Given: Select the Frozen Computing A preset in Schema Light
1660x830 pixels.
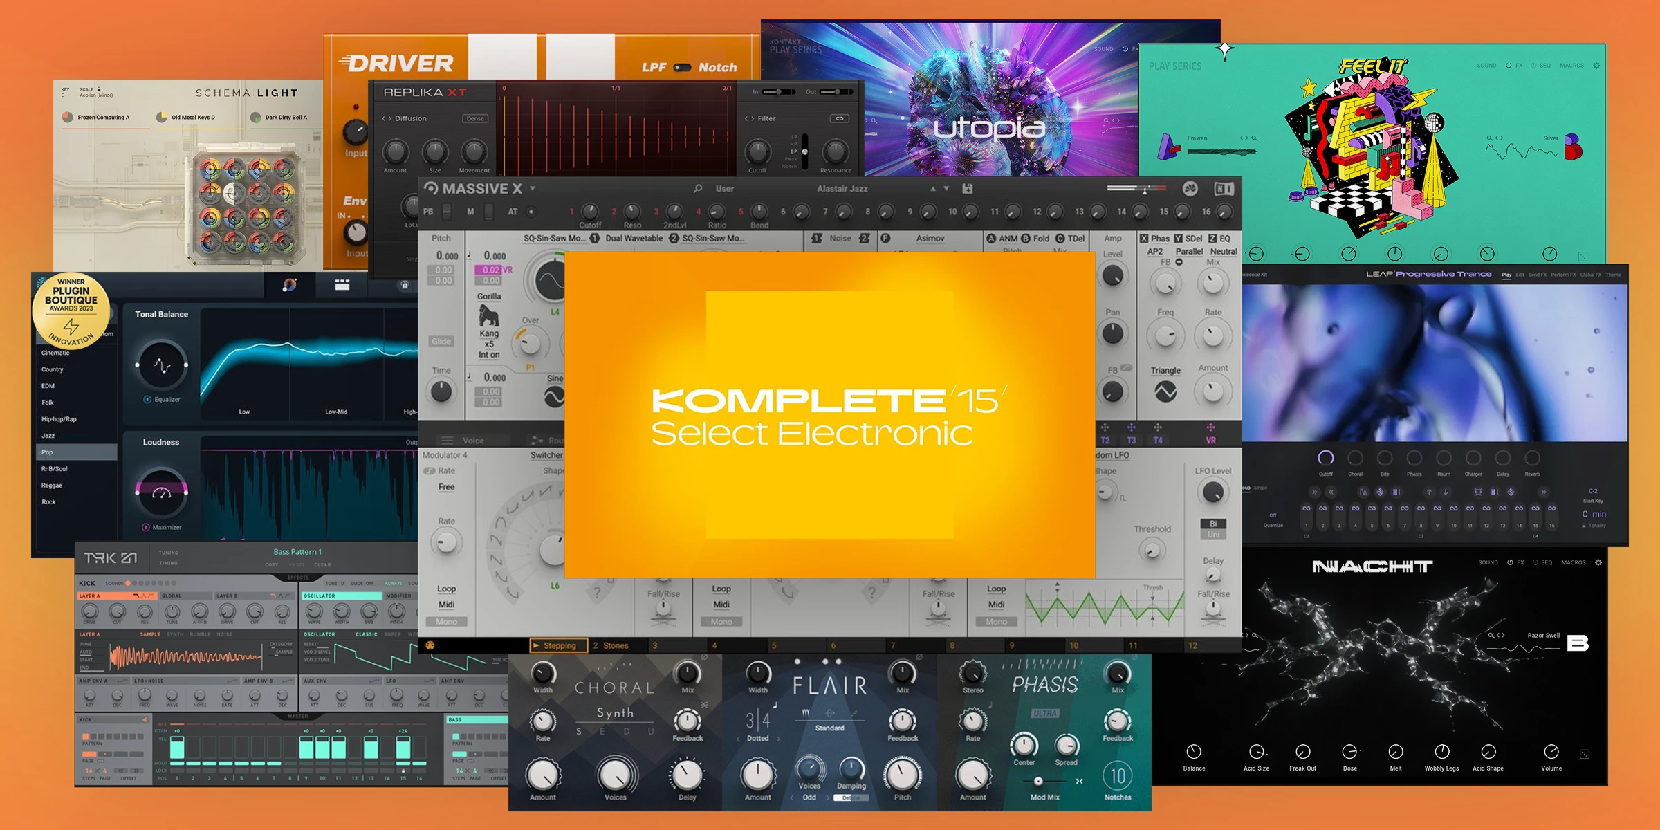Looking at the screenshot, I should click(x=103, y=117).
